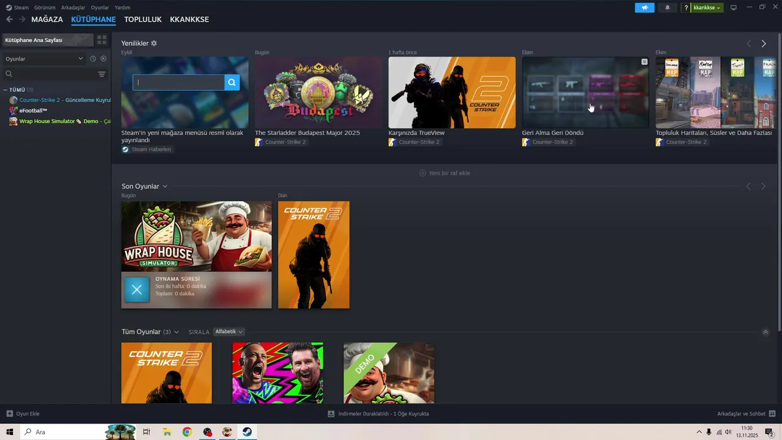Select Wrap House Simulator Demo in sidebar

60,121
